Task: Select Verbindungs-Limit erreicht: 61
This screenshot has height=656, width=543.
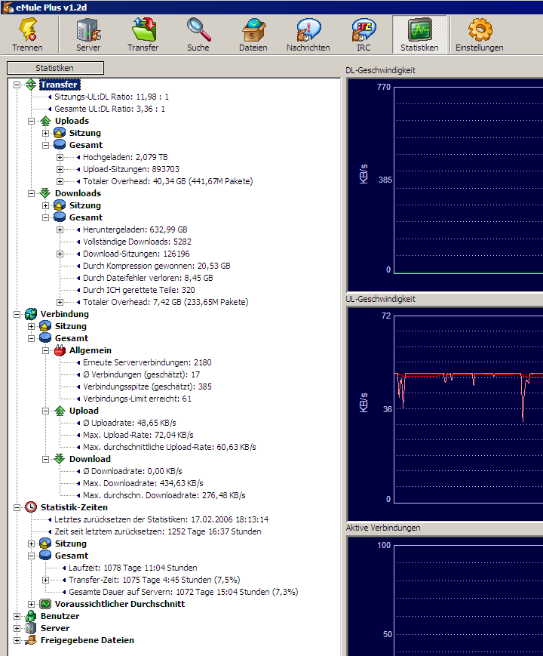Action: [x=137, y=399]
